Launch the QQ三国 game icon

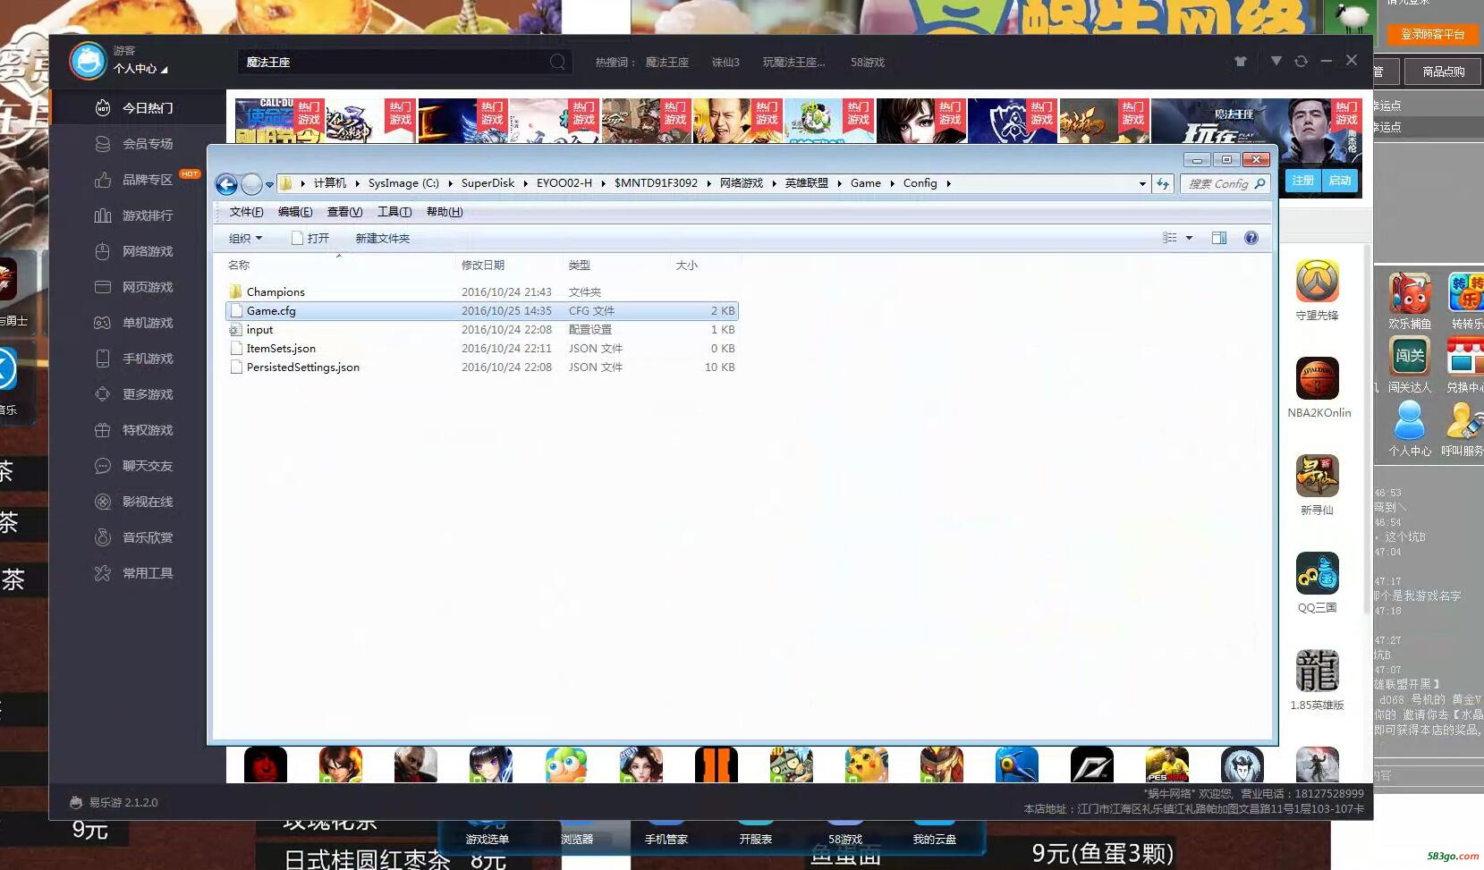tap(1317, 573)
